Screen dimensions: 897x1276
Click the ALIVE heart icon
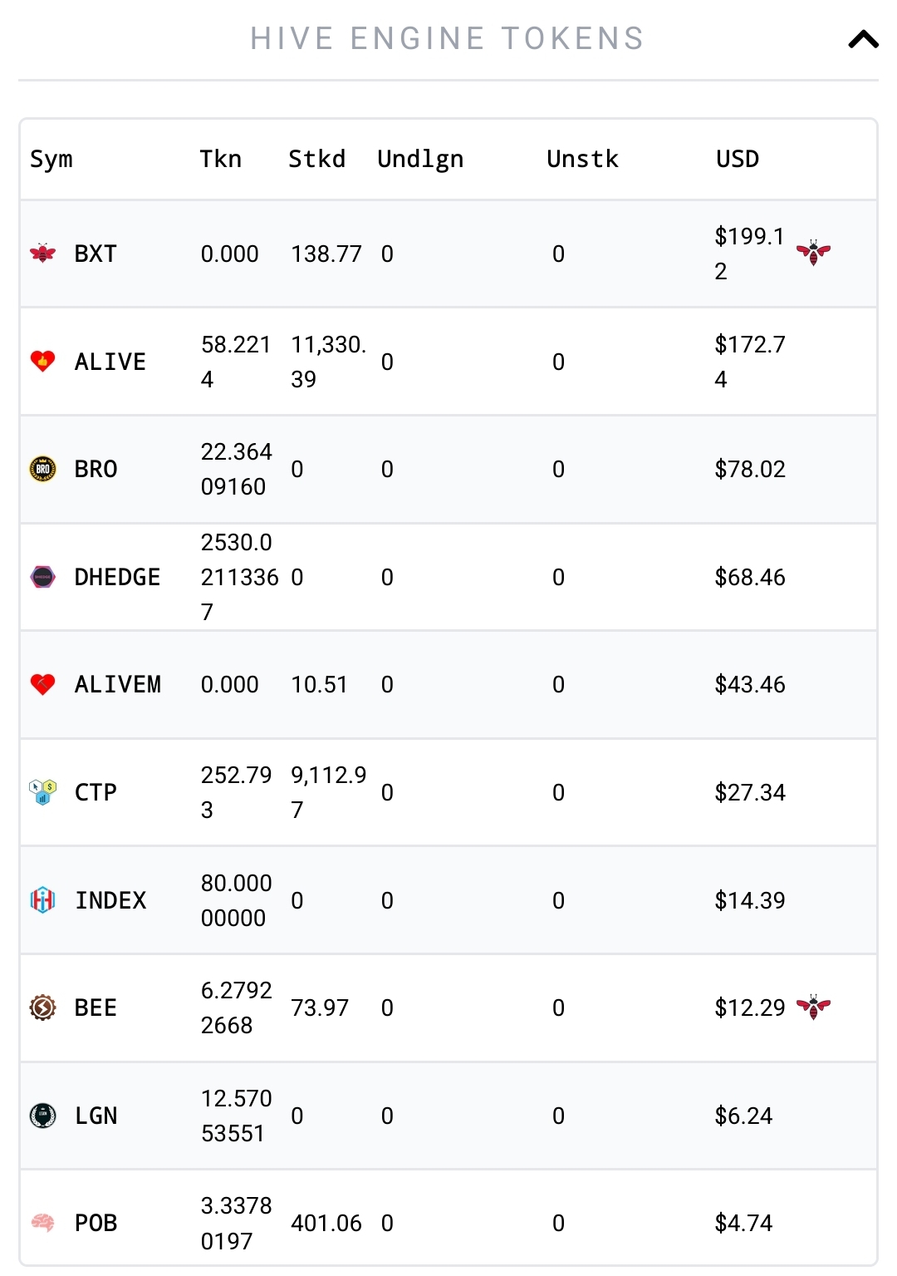point(42,361)
